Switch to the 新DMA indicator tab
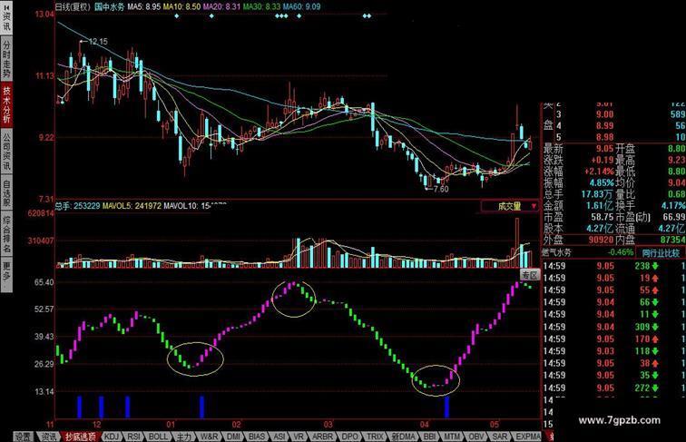Viewport: 686px width, 442px height. 403,437
